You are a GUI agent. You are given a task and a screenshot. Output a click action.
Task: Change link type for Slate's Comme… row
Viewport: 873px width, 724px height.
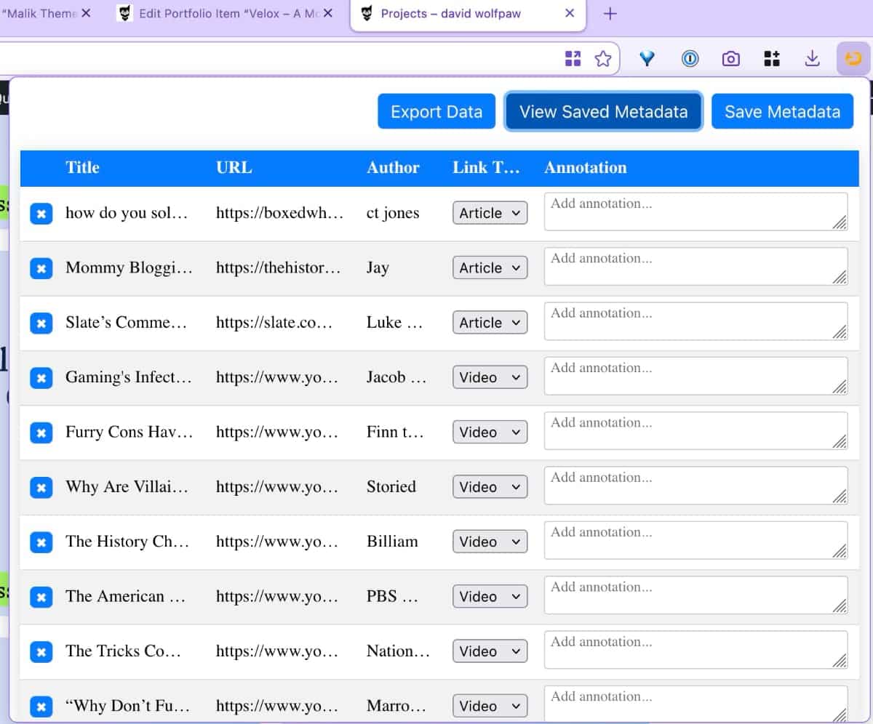pos(490,323)
